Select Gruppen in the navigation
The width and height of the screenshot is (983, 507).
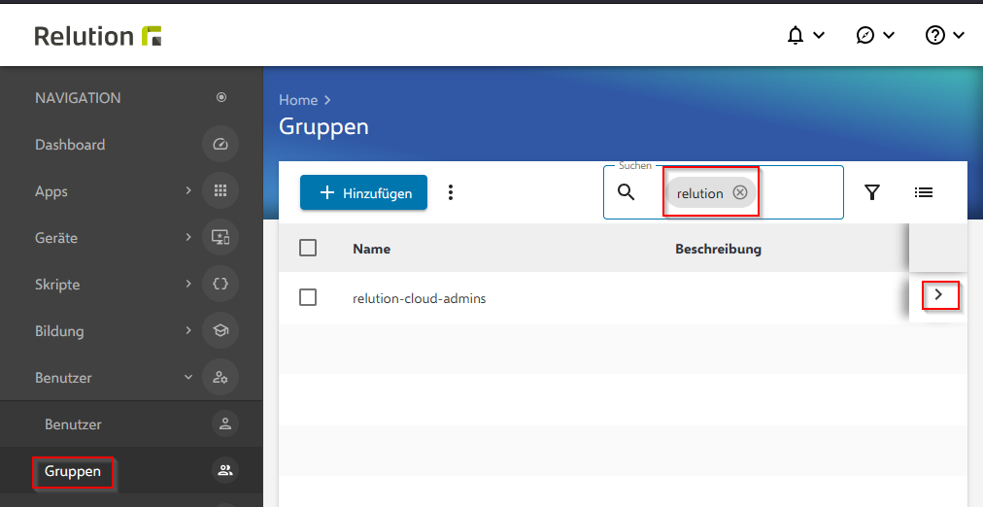(73, 471)
